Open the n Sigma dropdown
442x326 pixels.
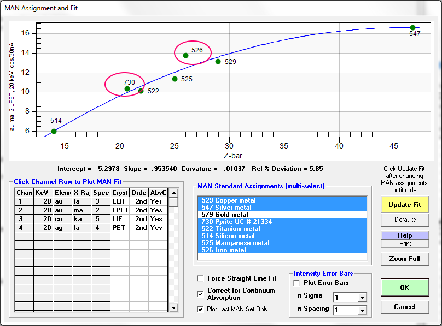click(361, 297)
